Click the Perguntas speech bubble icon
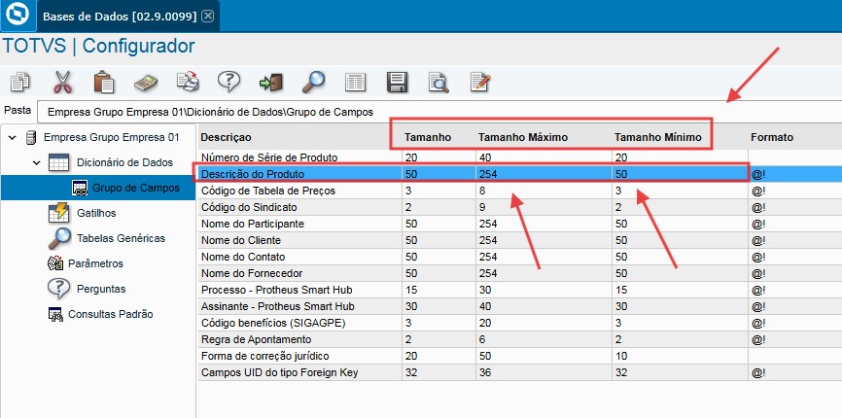The image size is (842, 418). [59, 288]
